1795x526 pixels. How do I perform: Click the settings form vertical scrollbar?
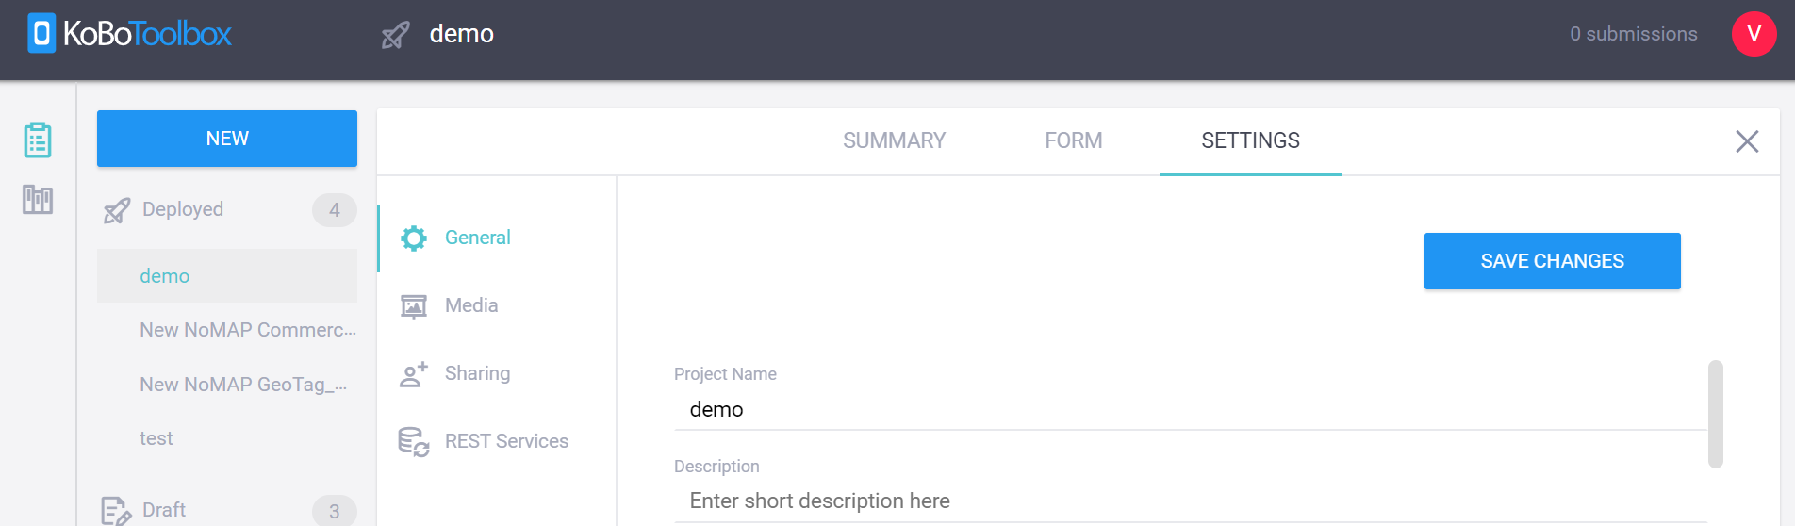[x=1715, y=414]
